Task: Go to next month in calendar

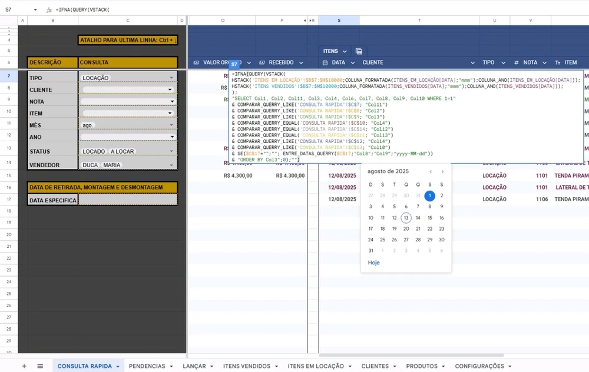Action: click(442, 171)
